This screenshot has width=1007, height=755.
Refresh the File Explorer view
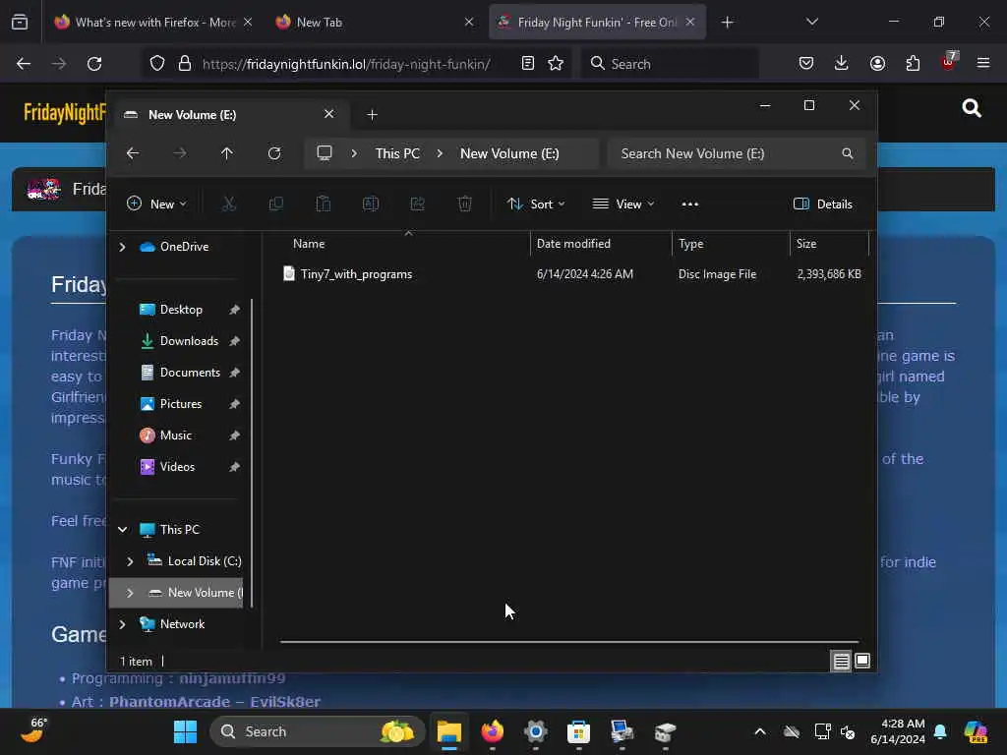point(274,153)
